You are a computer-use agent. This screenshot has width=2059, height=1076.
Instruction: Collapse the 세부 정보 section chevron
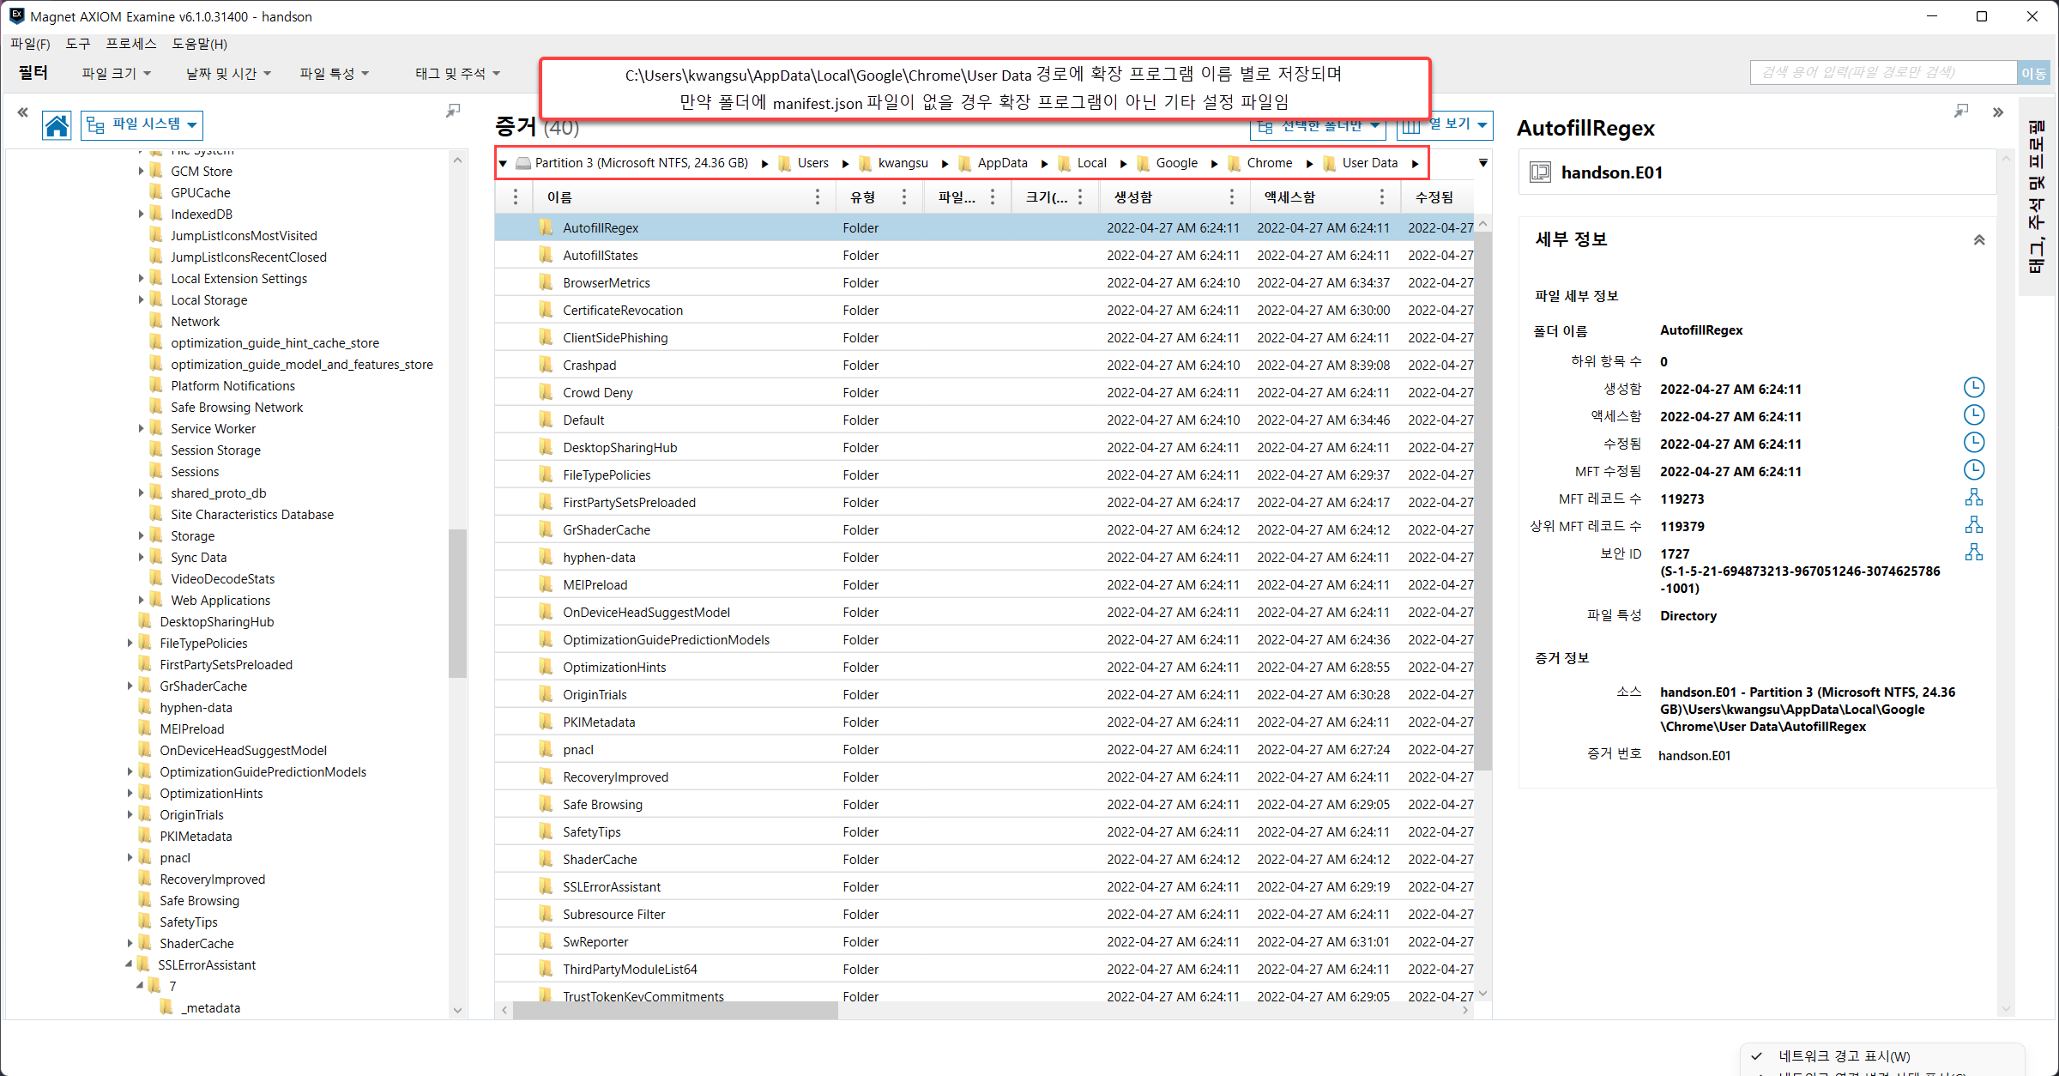[1979, 239]
